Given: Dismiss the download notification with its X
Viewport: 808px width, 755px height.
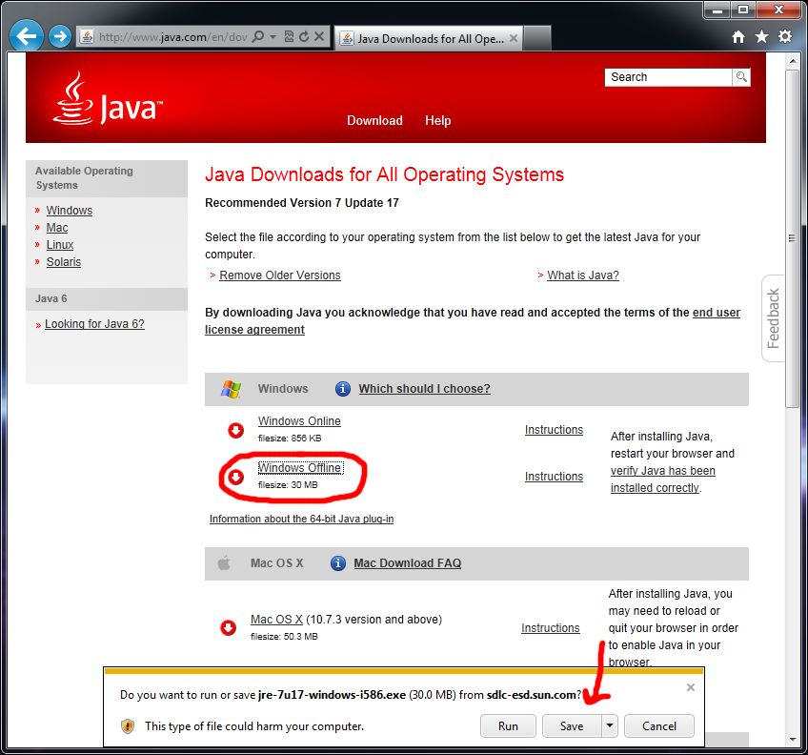Looking at the screenshot, I should click(x=691, y=687).
